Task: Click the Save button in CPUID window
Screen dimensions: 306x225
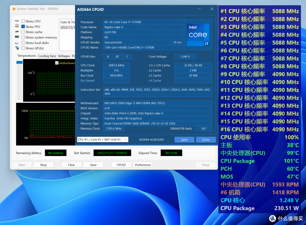Action: pyautogui.click(x=184, y=139)
